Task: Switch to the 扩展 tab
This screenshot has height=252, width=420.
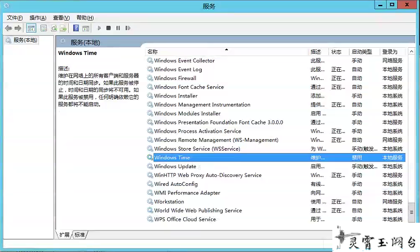Action: [64, 234]
